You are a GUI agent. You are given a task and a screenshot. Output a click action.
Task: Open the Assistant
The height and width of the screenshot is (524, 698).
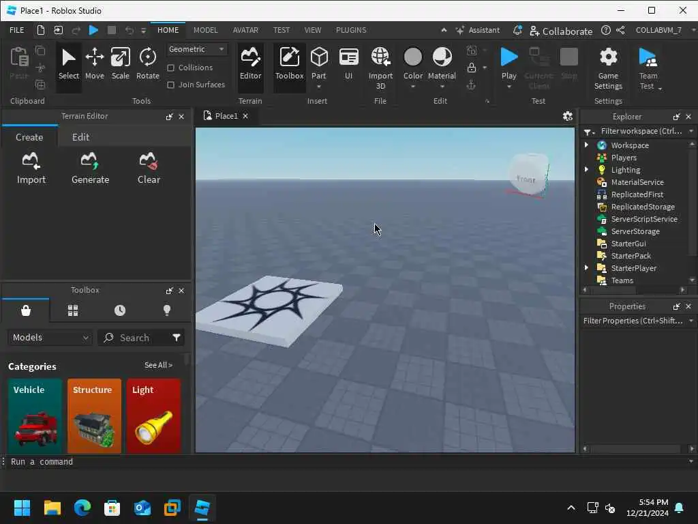[x=478, y=30]
